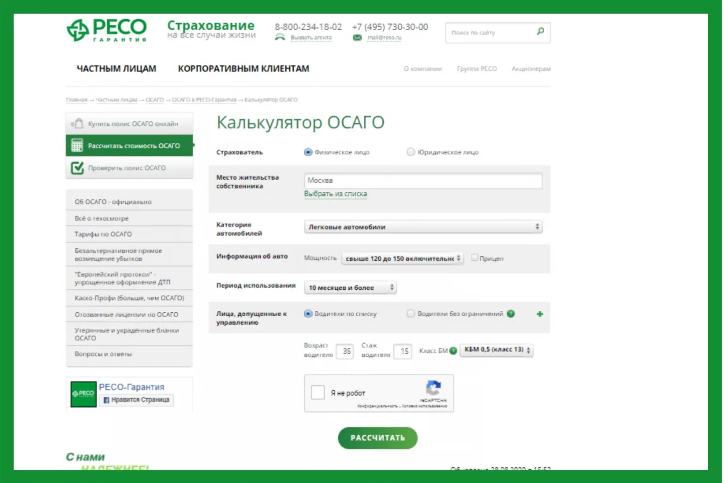Open Акционерам menu item

tap(531, 69)
